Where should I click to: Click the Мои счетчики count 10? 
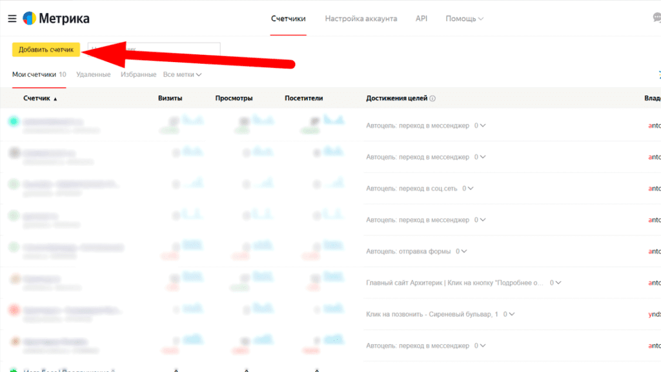[63, 74]
